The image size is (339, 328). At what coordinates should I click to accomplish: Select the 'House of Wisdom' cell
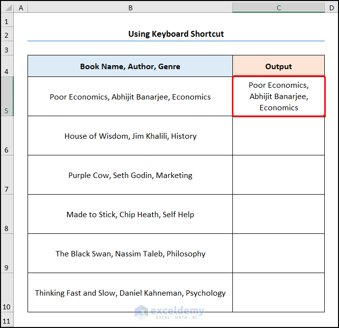(130, 136)
